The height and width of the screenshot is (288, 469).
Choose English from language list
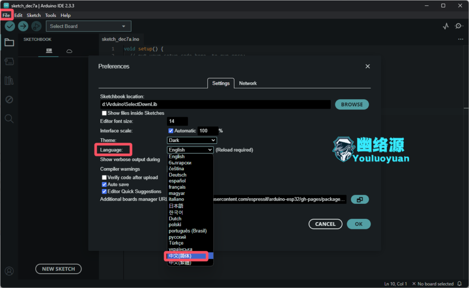pos(190,157)
